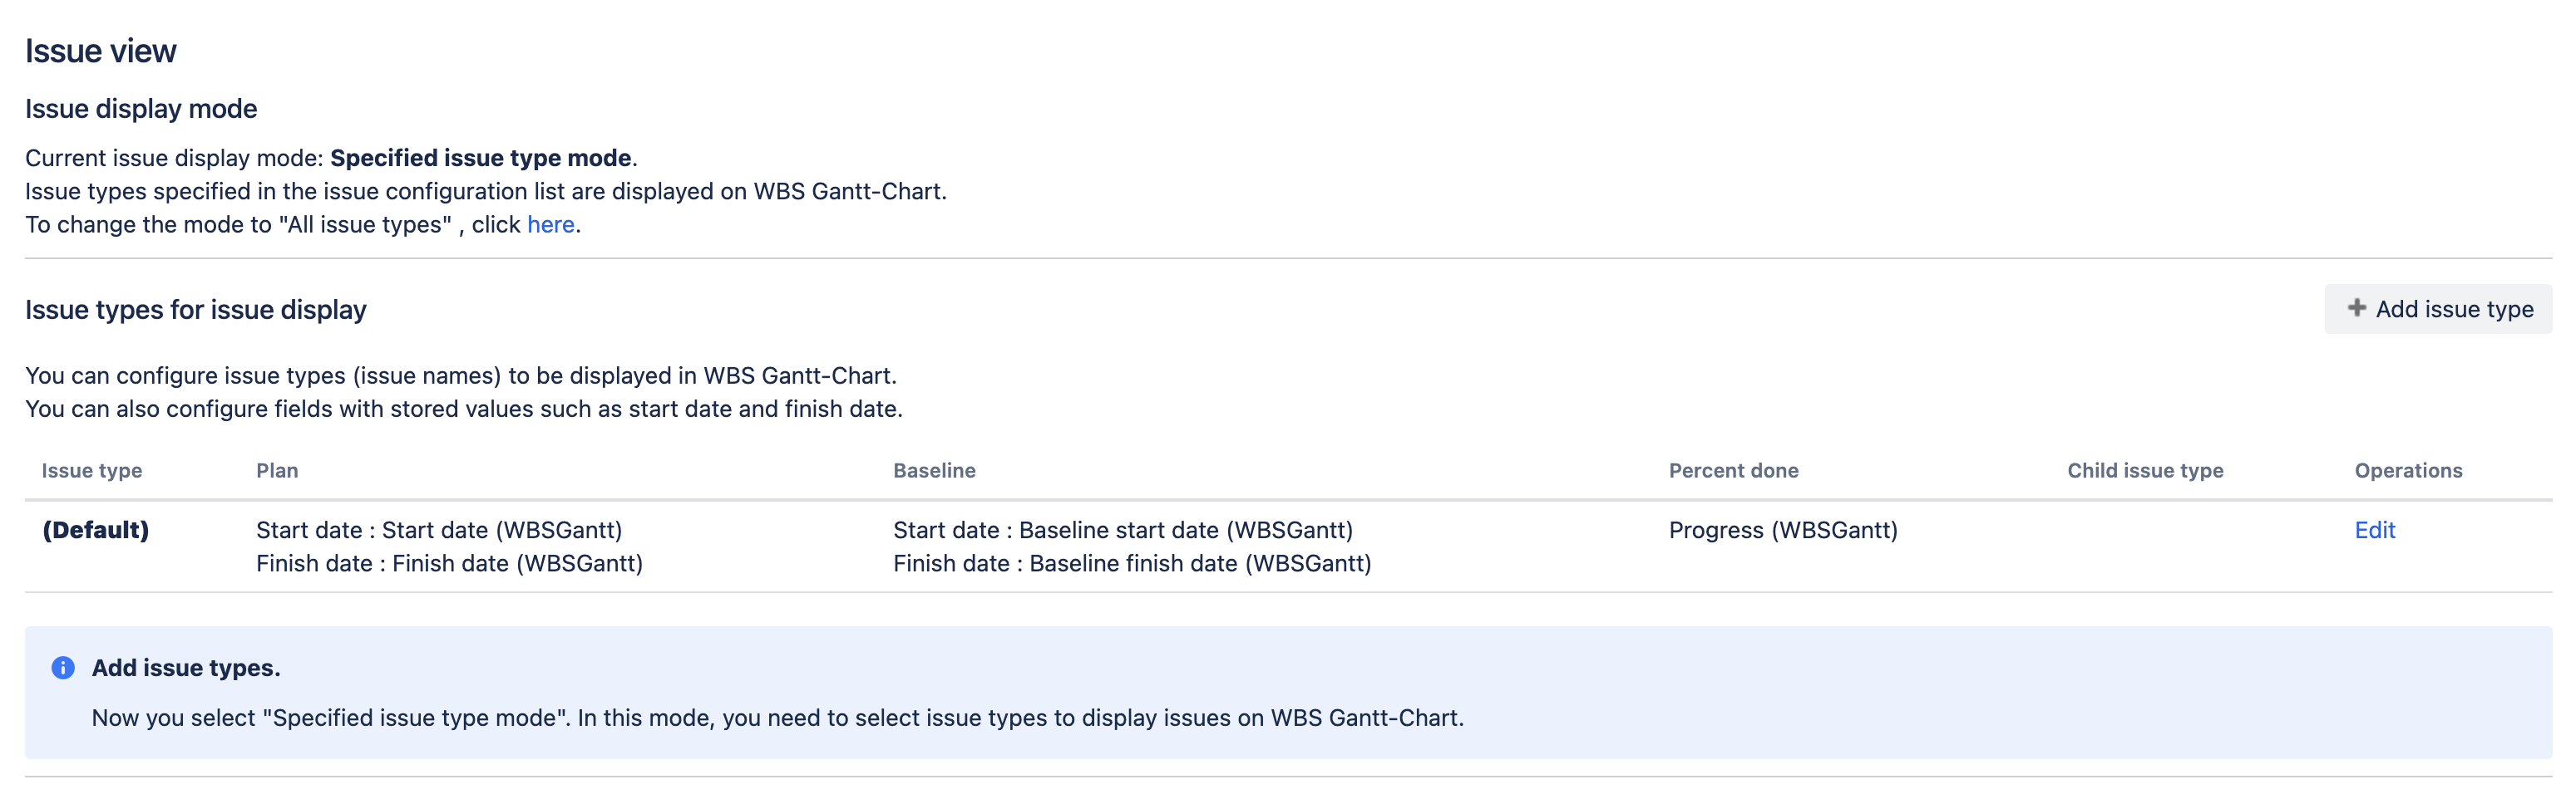Open Edit for the Default issue type
This screenshot has width=2576, height=794.
click(x=2374, y=531)
